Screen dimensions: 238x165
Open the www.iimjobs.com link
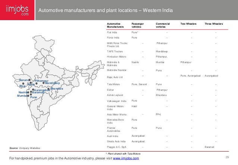coord(126,158)
